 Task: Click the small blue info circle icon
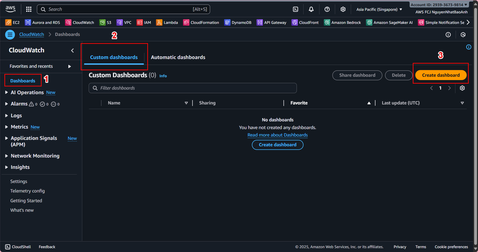click(469, 47)
